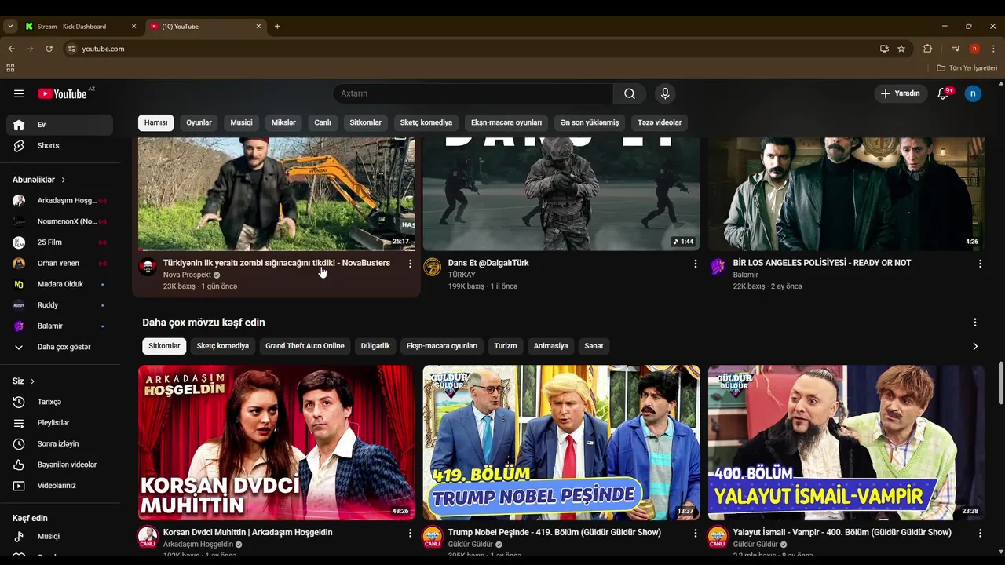Open Trump Nobel Peşinde thumbnail
Viewport: 1005px width, 565px height.
[561, 442]
